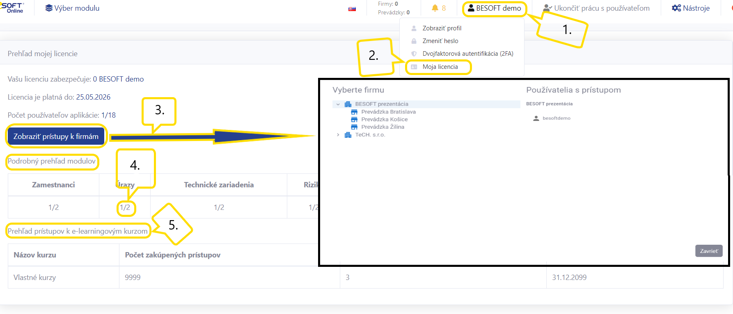Click Prehľad prístupov k e-learningovým kurzom heading
Screen dimensions: 733x314
coord(78,231)
